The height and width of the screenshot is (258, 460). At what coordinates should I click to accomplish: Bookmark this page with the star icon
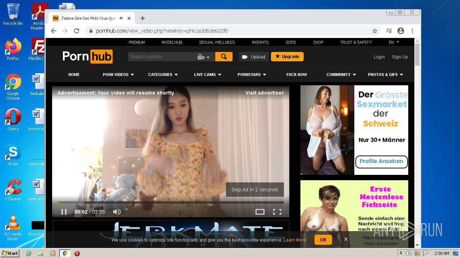tap(375, 31)
